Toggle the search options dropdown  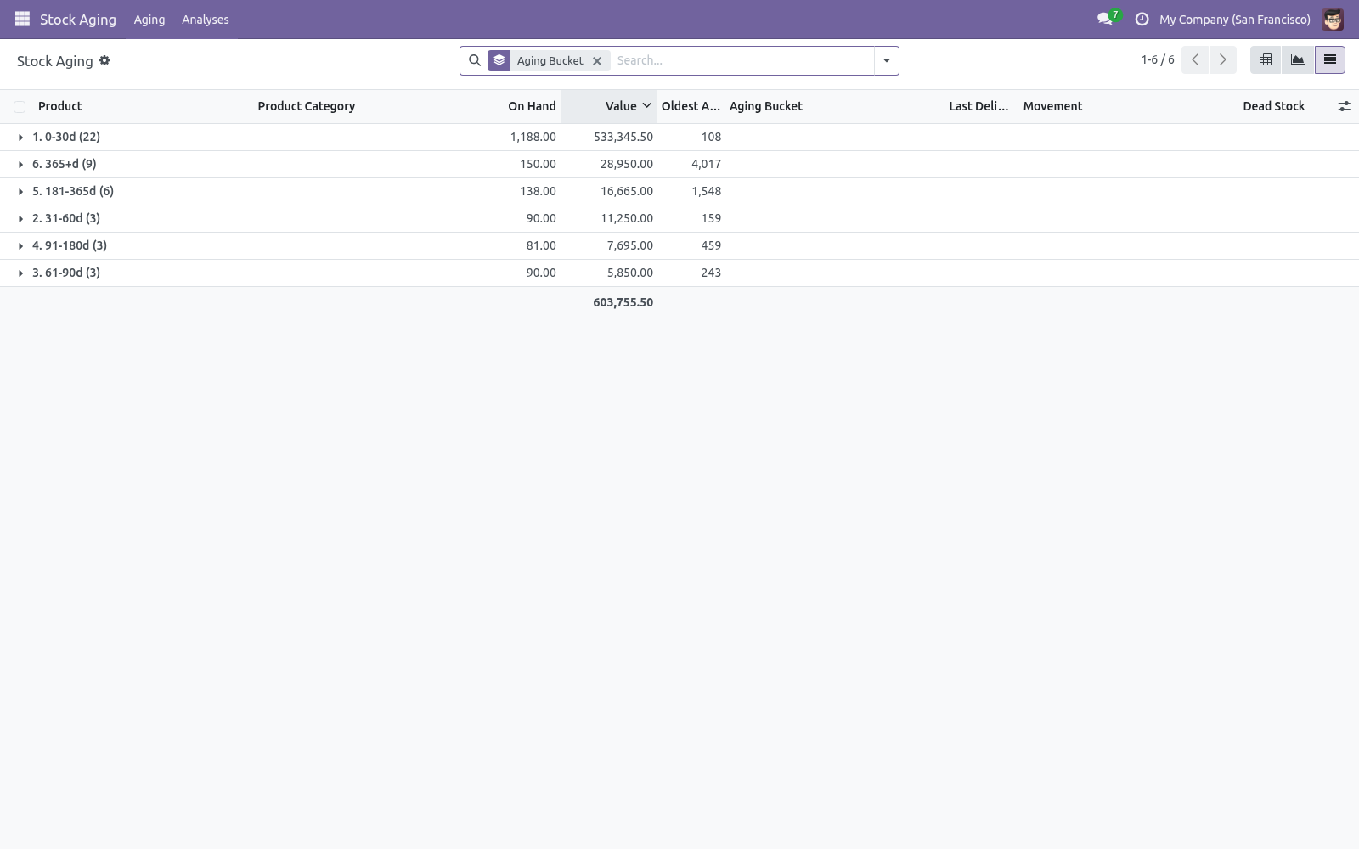click(x=886, y=60)
